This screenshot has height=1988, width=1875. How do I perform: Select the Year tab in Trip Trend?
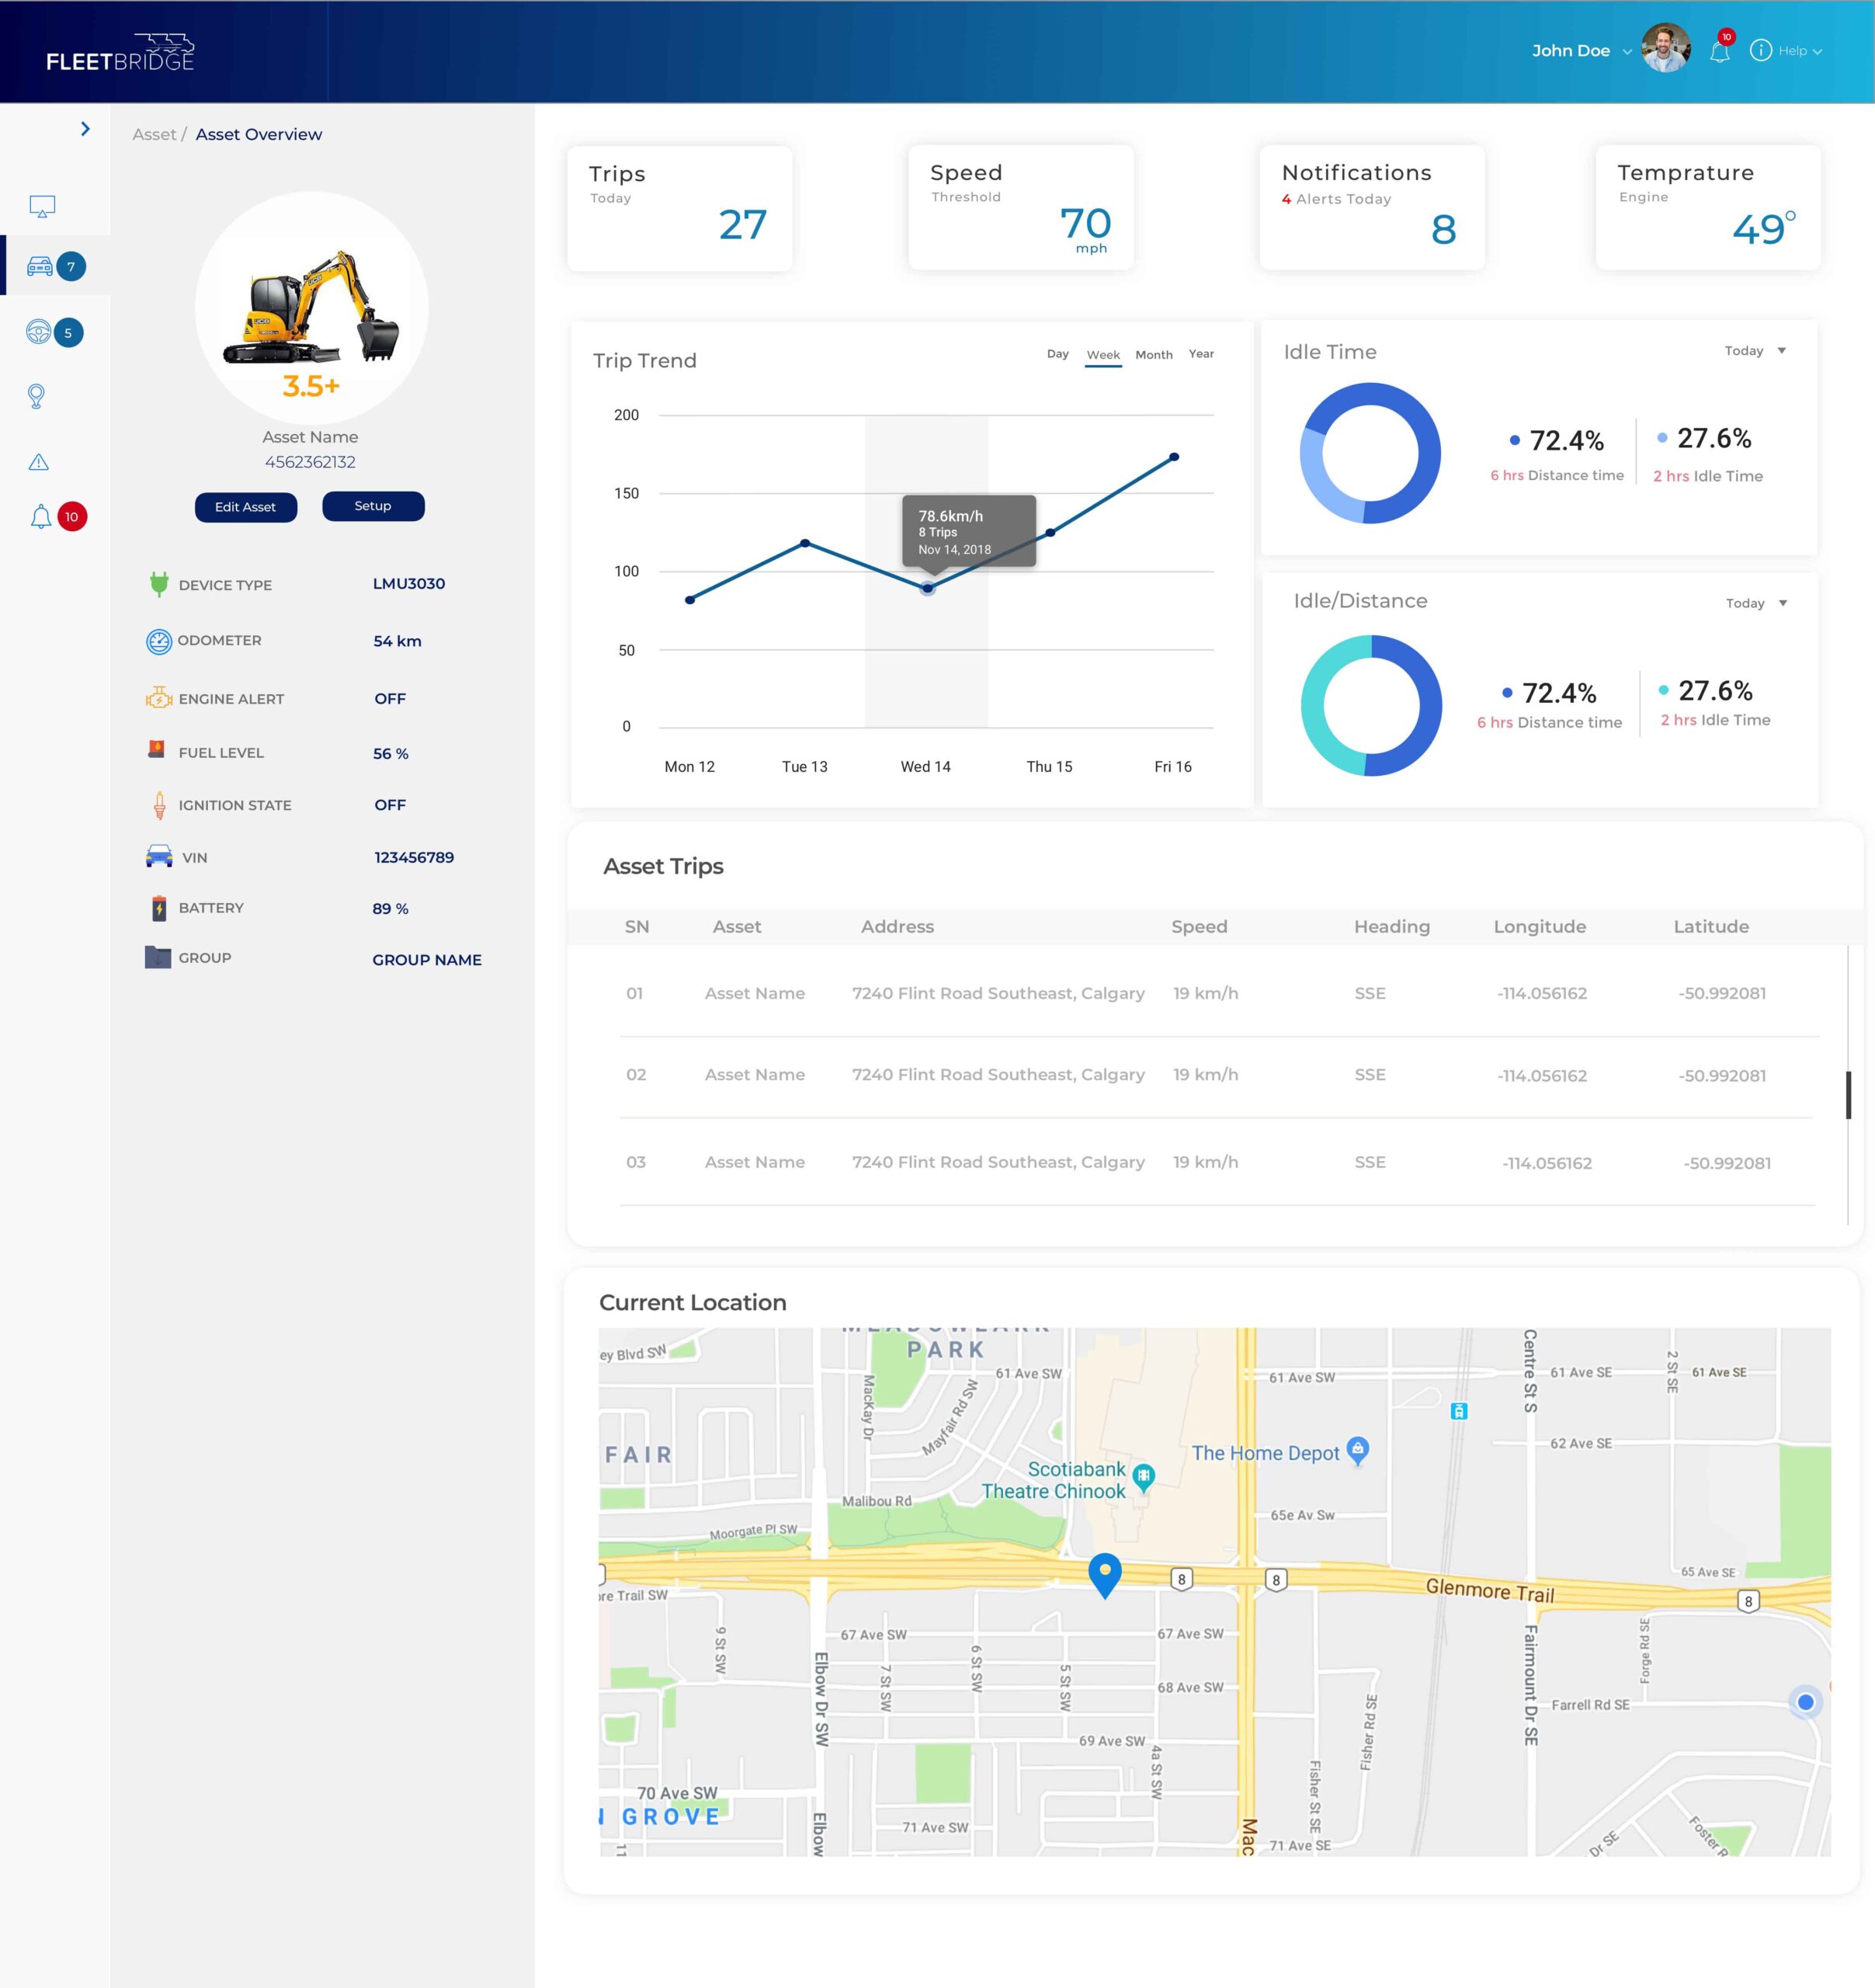coord(1201,354)
